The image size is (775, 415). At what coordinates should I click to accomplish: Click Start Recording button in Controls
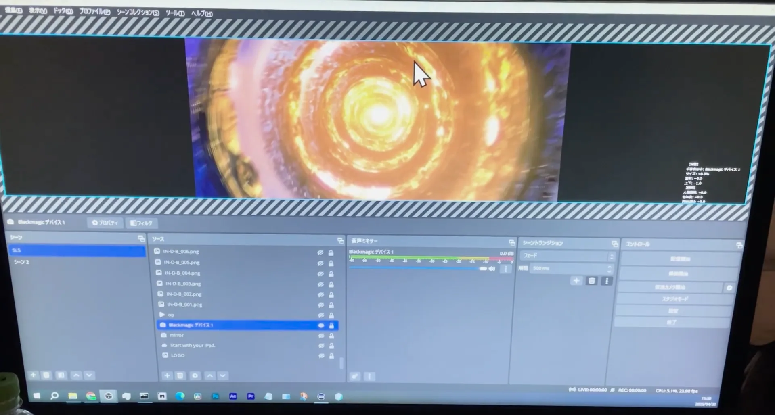(678, 273)
